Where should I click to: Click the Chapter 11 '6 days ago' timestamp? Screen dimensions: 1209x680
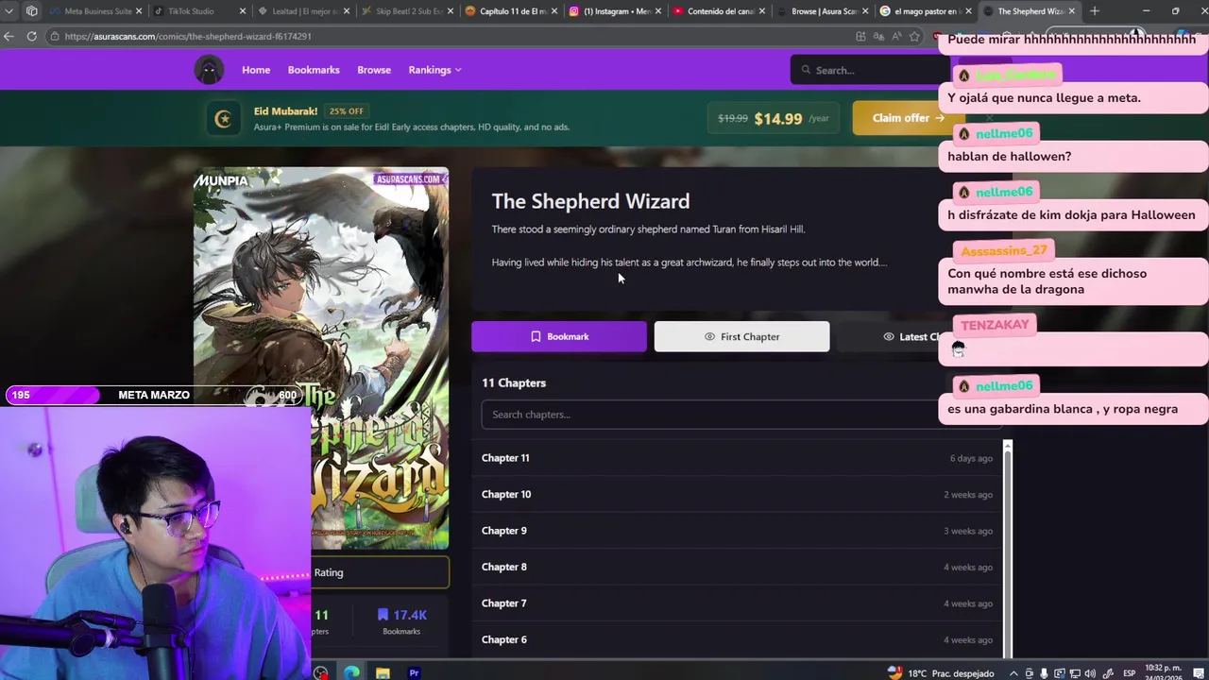pyautogui.click(x=971, y=458)
